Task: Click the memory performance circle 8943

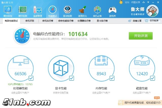Action: pyautogui.click(x=102, y=68)
